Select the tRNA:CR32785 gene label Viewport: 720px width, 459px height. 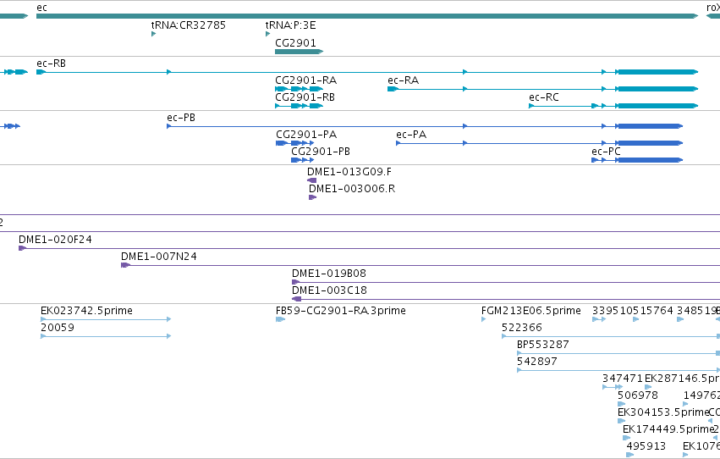[x=189, y=25]
